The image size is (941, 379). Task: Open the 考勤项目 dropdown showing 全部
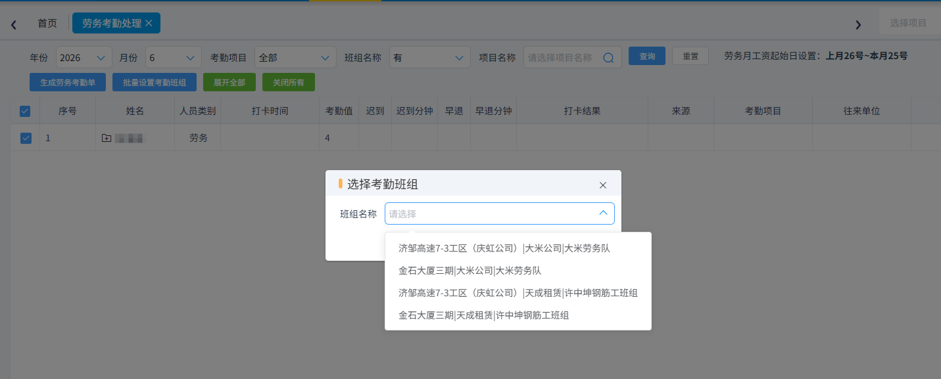295,58
